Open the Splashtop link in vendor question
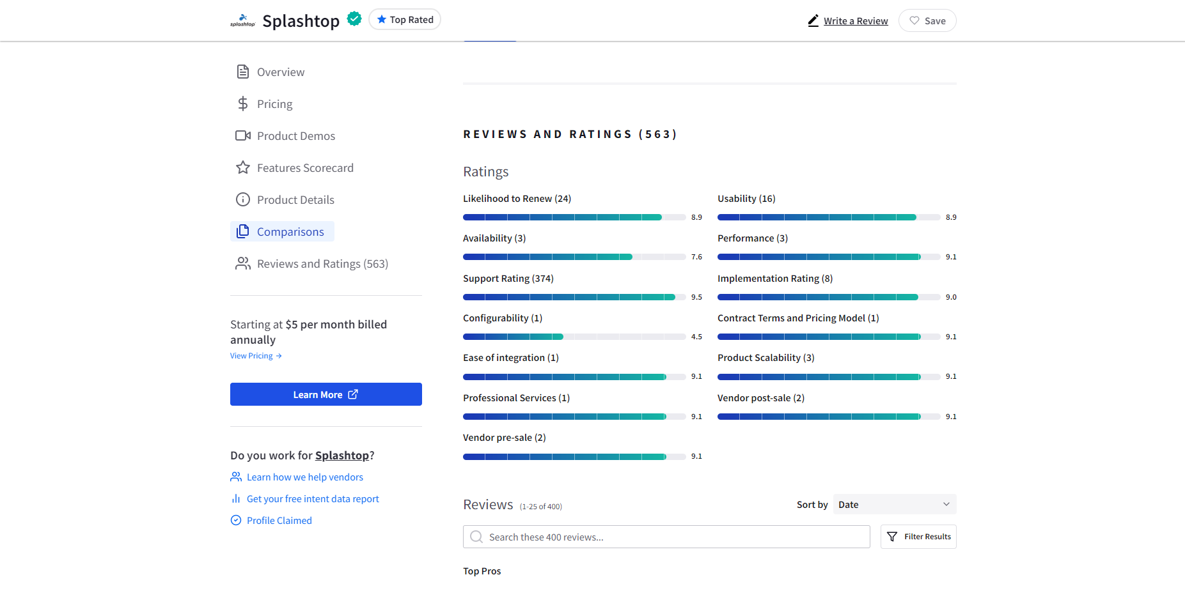This screenshot has height=591, width=1185. [342, 455]
